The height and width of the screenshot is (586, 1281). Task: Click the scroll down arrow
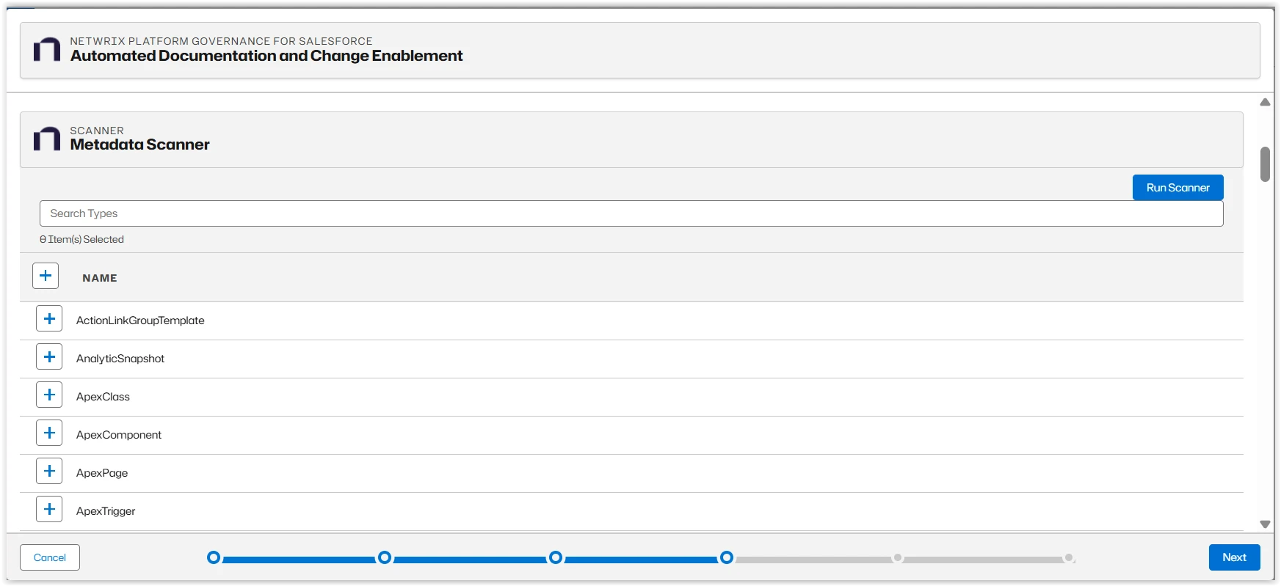[1265, 524]
